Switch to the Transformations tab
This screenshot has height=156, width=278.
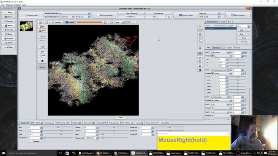[x=212, y=22]
